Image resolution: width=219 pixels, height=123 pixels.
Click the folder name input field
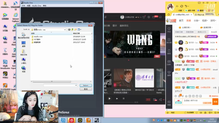click(x=59, y=85)
